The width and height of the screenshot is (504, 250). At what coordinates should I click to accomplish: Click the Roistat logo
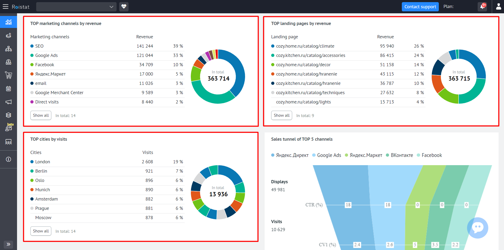point(20,7)
